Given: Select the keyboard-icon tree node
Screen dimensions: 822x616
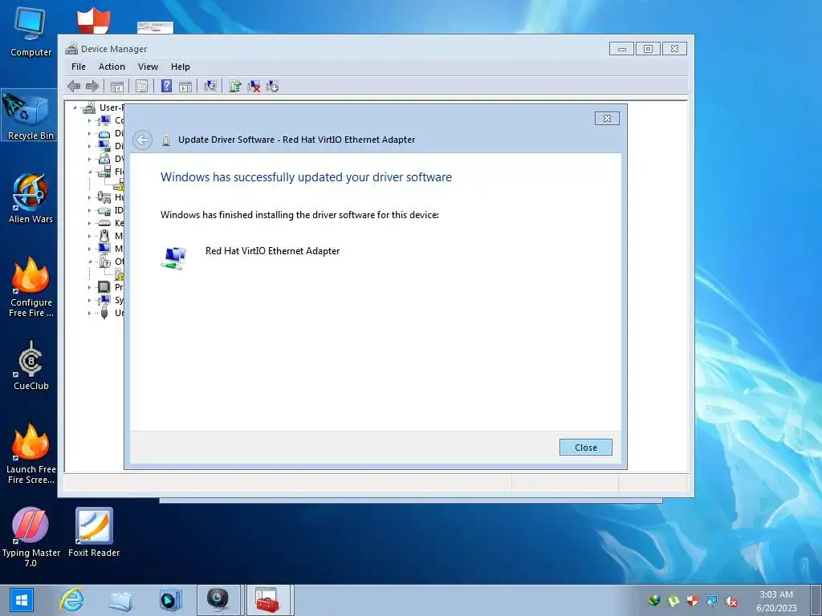Looking at the screenshot, I should (x=104, y=223).
